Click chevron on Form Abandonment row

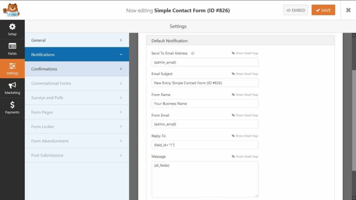pos(121,141)
